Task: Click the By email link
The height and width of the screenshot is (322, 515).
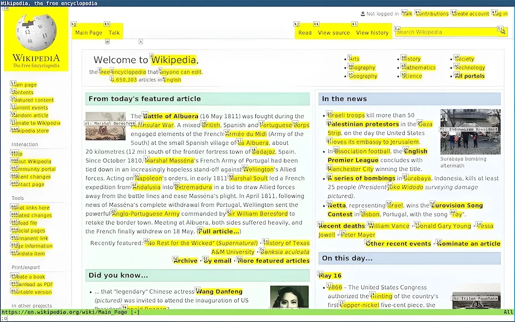Action: 217,261
